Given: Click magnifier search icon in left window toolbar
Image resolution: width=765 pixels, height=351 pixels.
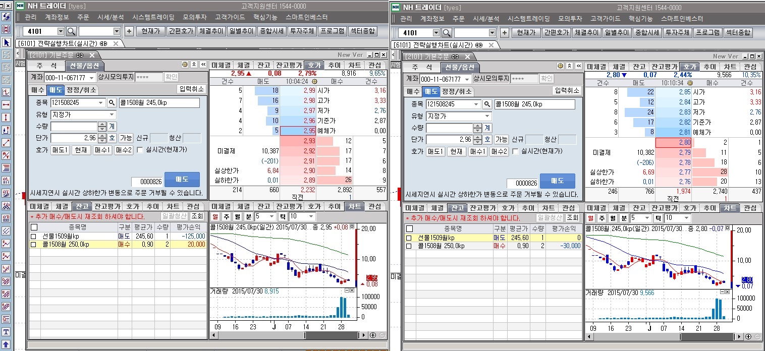Looking at the screenshot, I should 72,31.
